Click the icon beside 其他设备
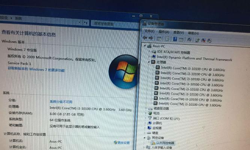This screenshot has height=150, width=250. (149, 138)
